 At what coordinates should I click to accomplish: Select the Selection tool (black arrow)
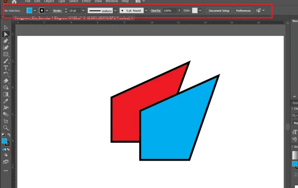6,28
